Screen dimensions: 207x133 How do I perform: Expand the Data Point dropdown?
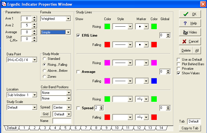[34, 60]
